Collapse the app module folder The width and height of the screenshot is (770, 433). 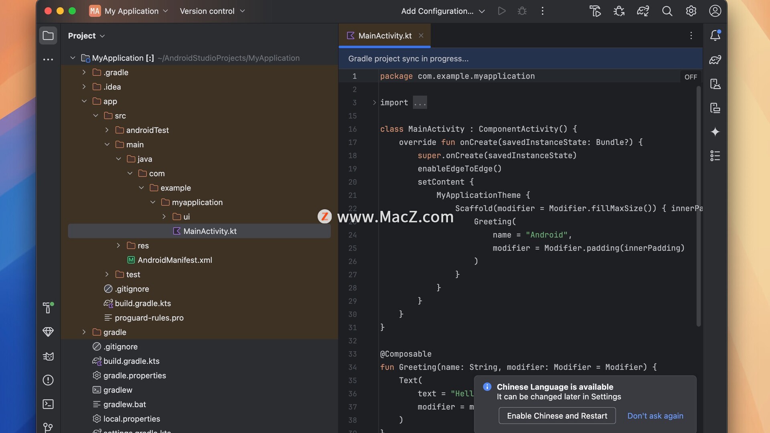tap(84, 101)
